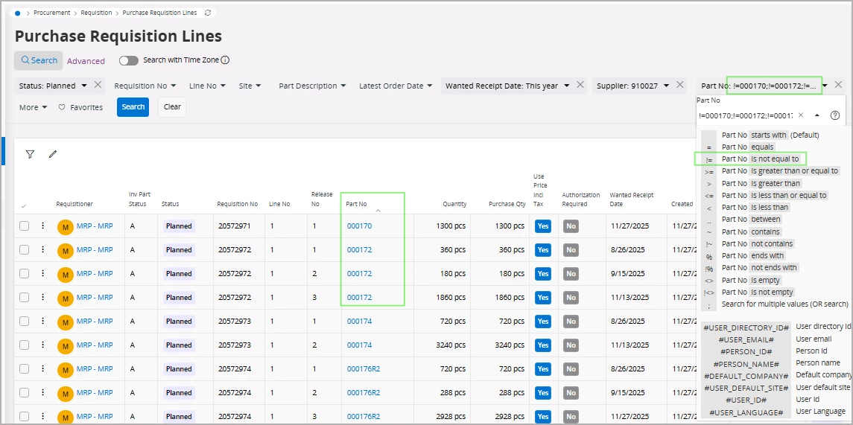Viewport: 853px width, 425px height.
Task: Check the box for the first requisition row
Action: tap(24, 226)
